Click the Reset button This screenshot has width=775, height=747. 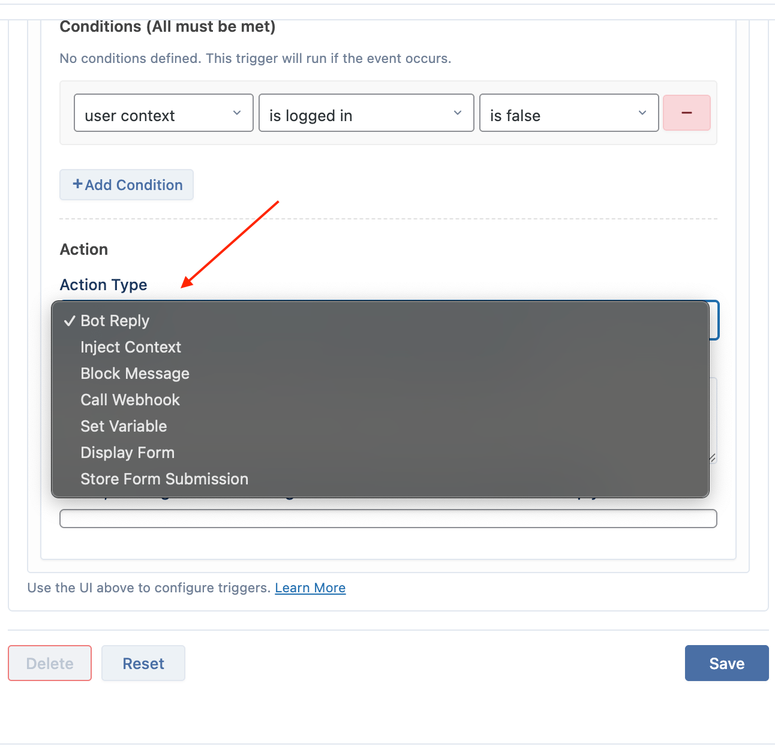(x=143, y=663)
